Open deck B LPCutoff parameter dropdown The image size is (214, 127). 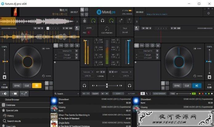[x=157, y=58]
